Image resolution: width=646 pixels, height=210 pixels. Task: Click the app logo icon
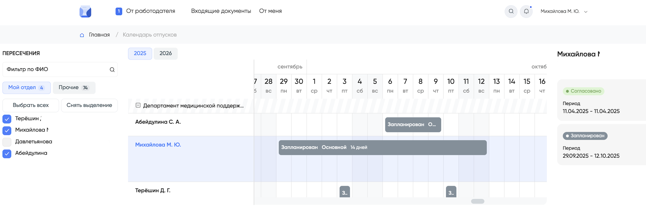click(85, 11)
